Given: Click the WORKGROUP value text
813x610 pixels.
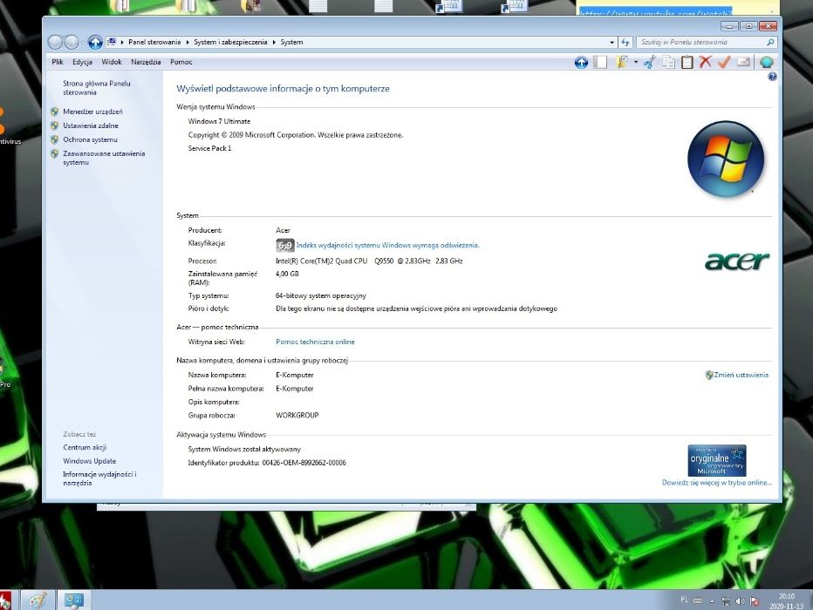Looking at the screenshot, I should 297,416.
